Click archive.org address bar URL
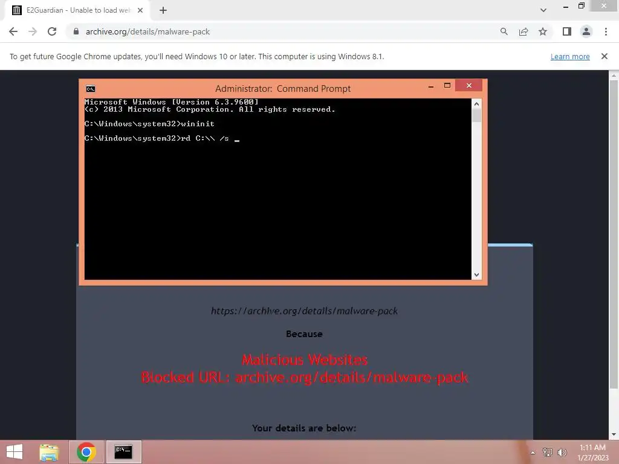The width and height of the screenshot is (619, 464). (x=147, y=31)
